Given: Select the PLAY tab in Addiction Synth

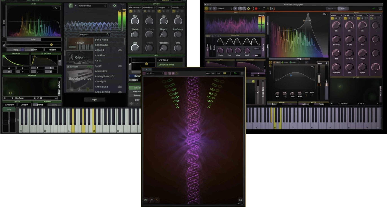Looking at the screenshot, I should click(343, 8).
